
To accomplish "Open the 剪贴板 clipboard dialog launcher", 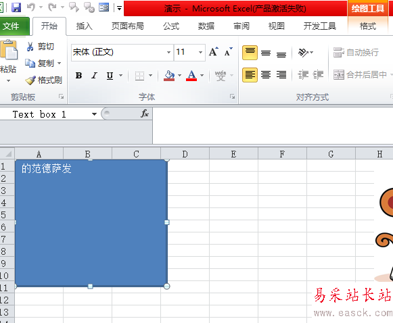I will point(61,97).
